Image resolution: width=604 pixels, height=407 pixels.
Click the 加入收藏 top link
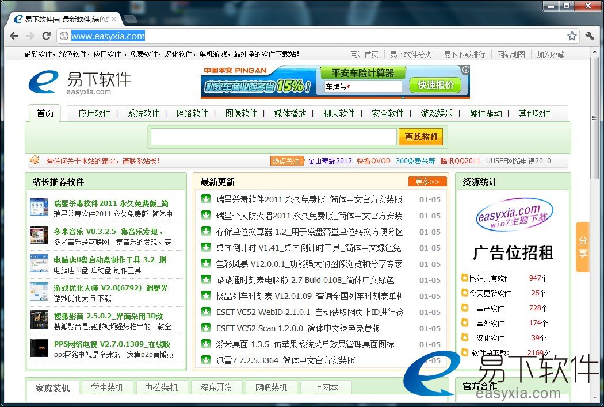[x=551, y=55]
